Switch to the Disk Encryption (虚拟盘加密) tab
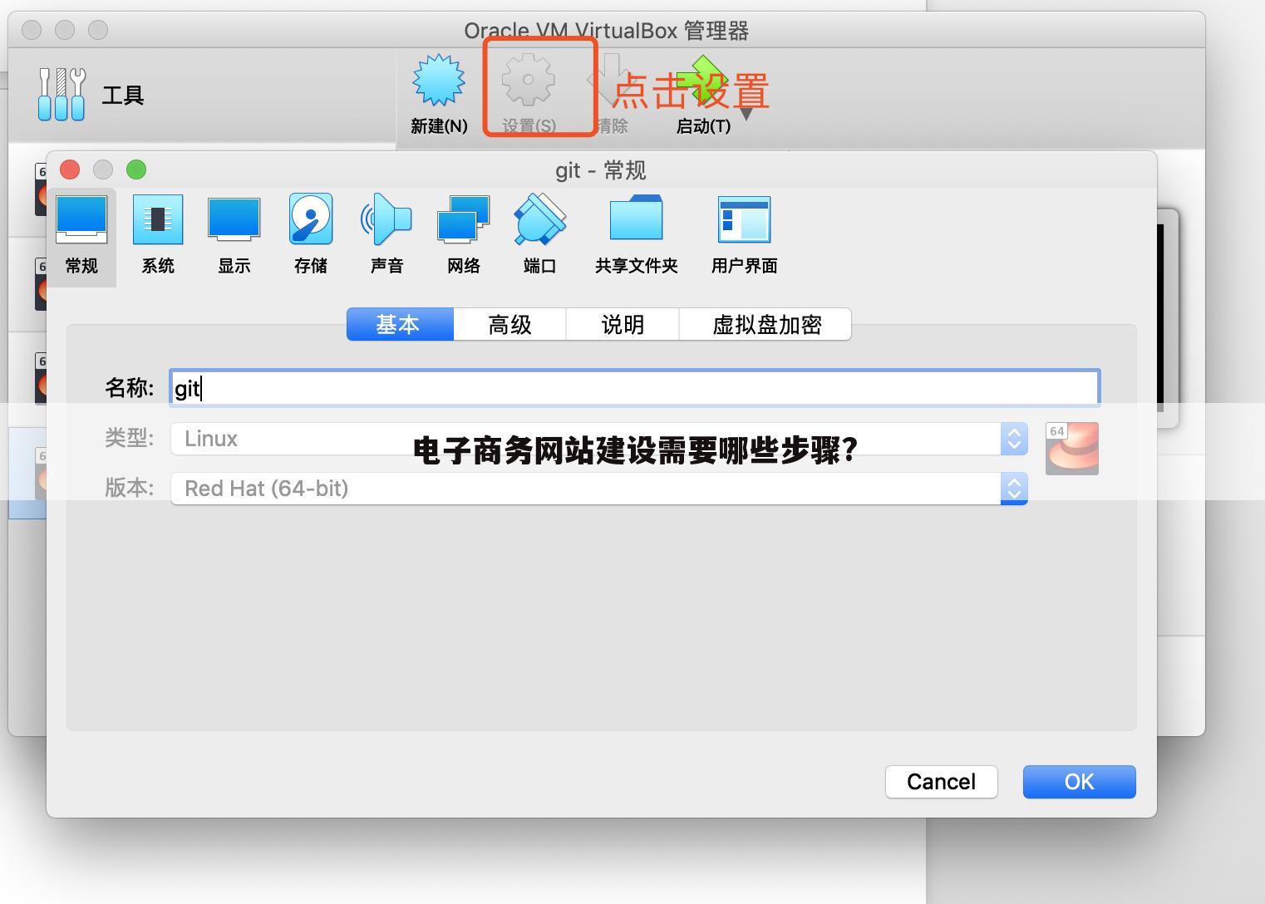The image size is (1265, 904). click(765, 324)
